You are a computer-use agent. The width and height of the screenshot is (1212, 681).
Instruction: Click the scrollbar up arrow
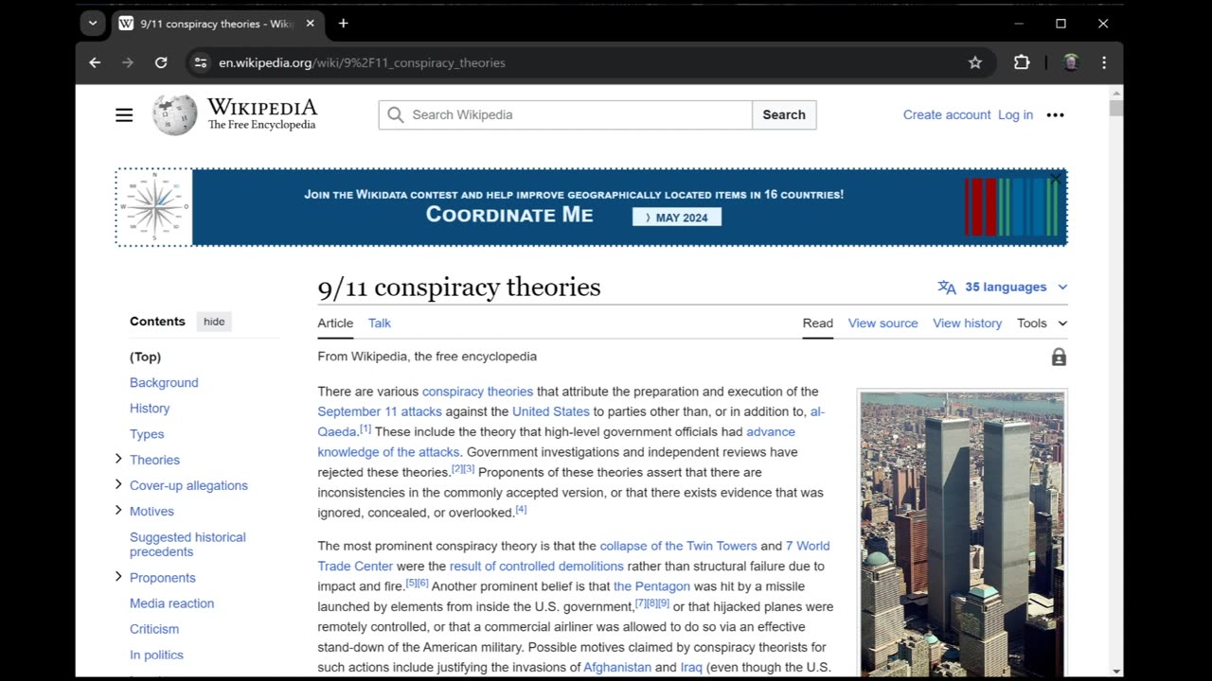point(1116,92)
